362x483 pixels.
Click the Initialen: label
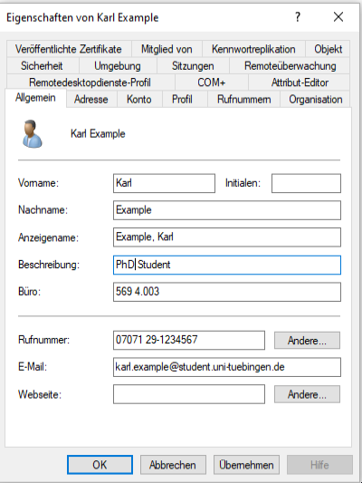pos(243,183)
